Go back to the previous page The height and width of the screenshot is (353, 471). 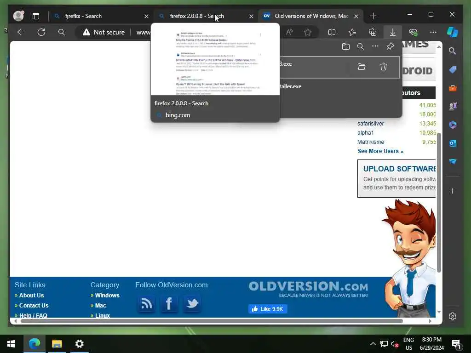[x=21, y=32]
